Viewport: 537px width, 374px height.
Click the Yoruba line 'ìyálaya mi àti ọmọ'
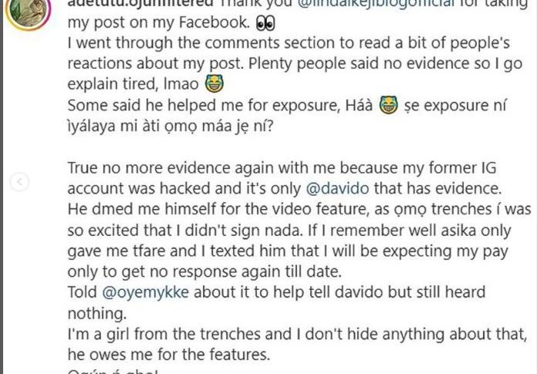click(x=171, y=126)
